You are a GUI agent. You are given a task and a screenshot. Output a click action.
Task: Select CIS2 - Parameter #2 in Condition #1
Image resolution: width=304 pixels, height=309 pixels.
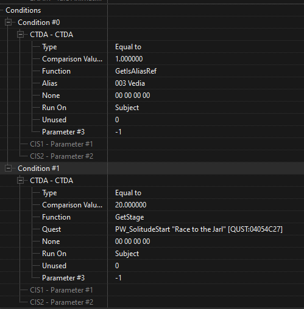click(62, 302)
